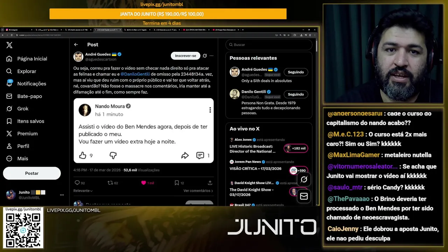Viewport: 448px width, 252px height.
Task: Bookmark the page with the star icon
Action: [288, 35]
